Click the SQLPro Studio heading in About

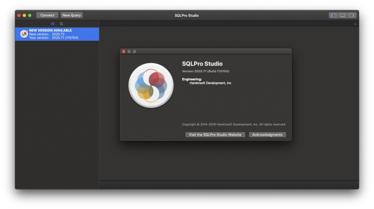click(202, 64)
